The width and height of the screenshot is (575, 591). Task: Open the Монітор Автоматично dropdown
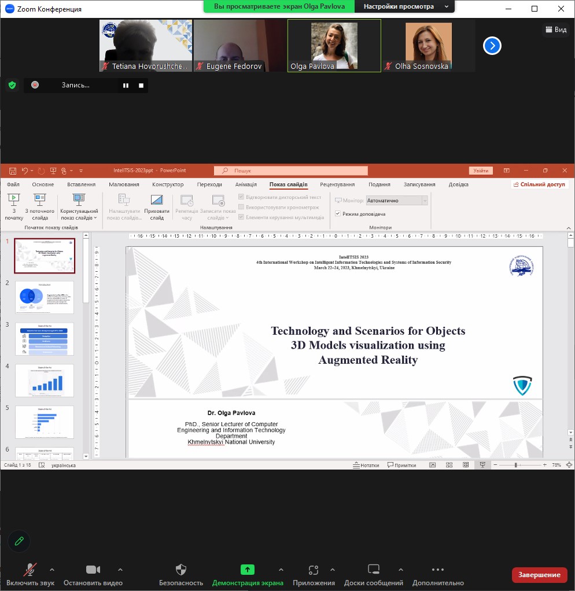click(x=396, y=201)
